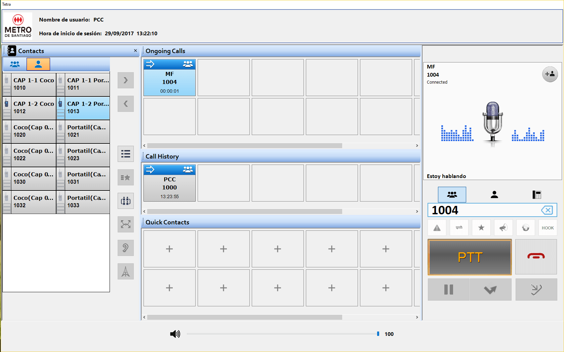Click the add participant icon
Viewport: 564px width, 352px height.
[x=550, y=74]
